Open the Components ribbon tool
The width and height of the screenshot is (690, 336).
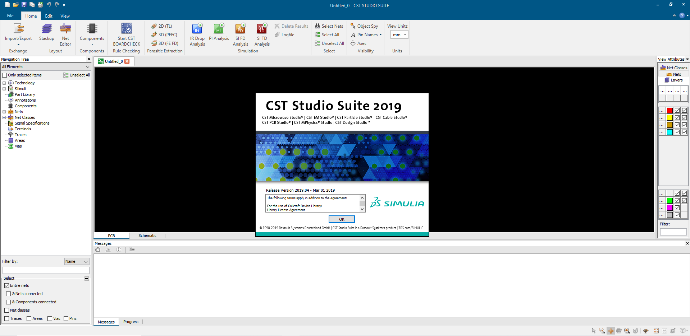tap(92, 34)
